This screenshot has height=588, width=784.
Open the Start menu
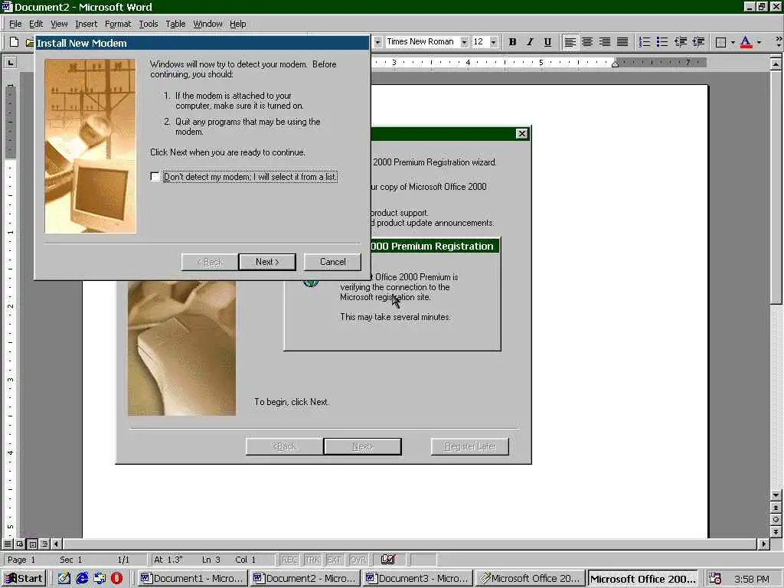click(24, 579)
